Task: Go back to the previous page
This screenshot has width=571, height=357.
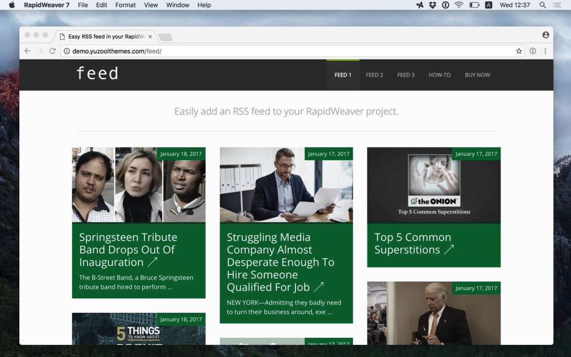Action: (27, 51)
